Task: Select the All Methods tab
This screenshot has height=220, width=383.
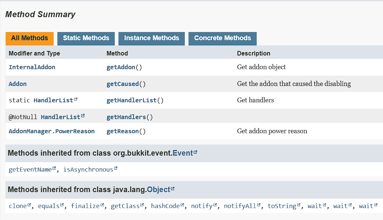Action: (x=29, y=38)
